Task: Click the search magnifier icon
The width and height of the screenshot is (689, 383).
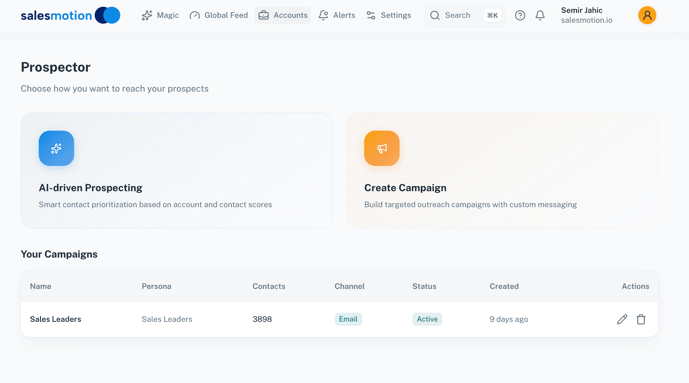Action: click(435, 15)
